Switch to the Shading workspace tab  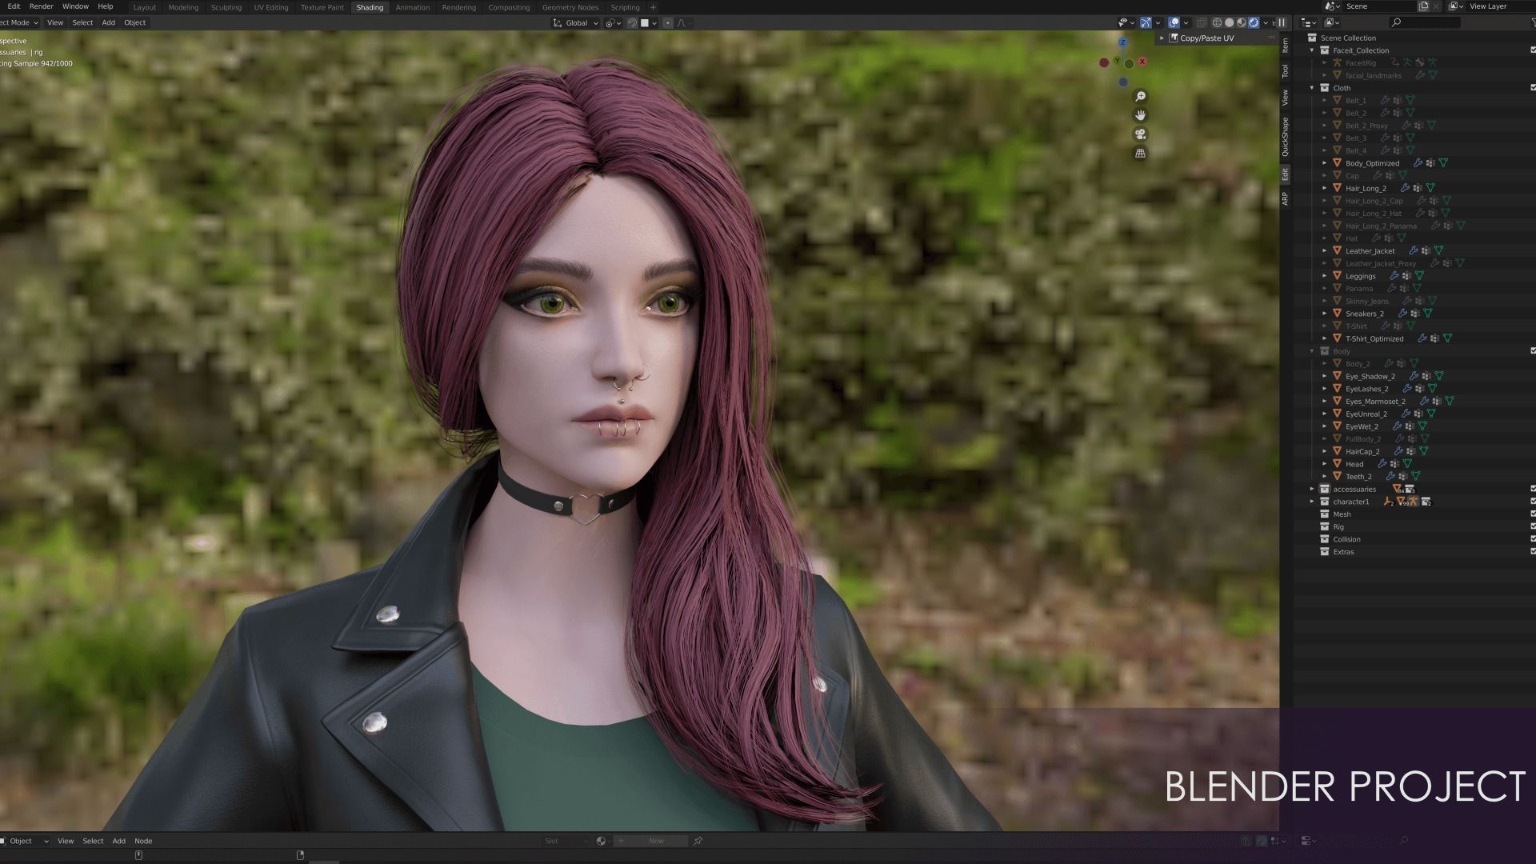point(369,7)
